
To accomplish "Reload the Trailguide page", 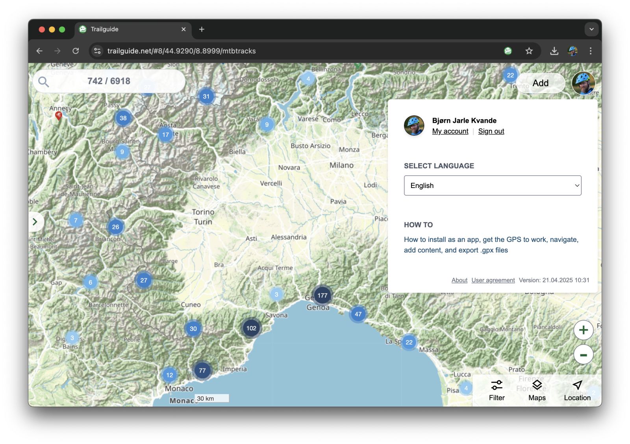I will pos(76,51).
